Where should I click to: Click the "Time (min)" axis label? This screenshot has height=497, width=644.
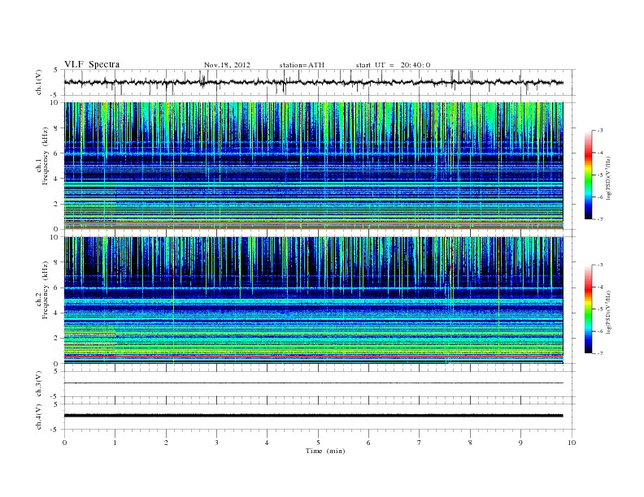(325, 451)
